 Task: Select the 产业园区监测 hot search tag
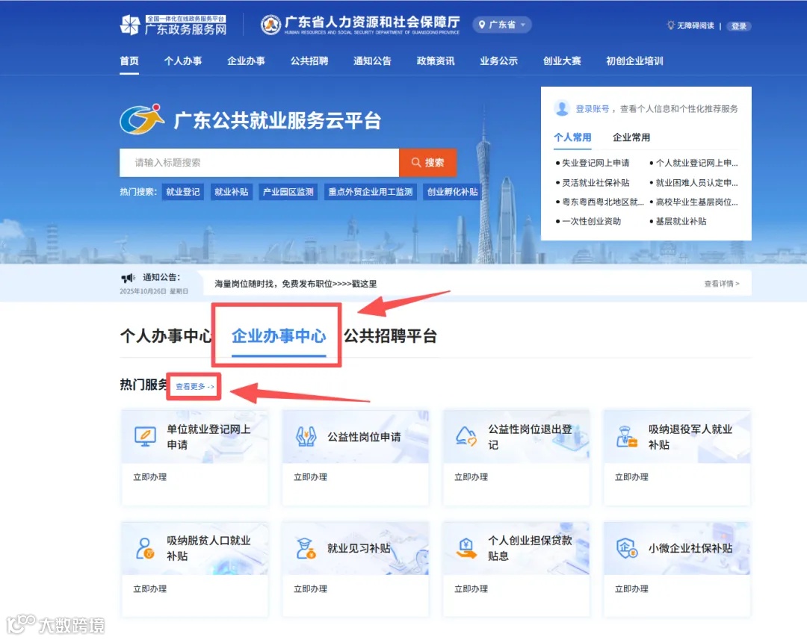(x=288, y=192)
